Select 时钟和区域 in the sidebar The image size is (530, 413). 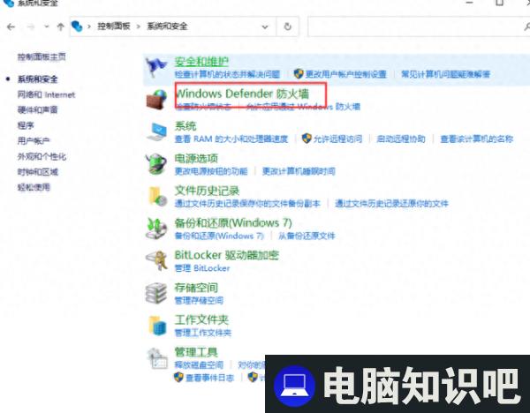37,172
